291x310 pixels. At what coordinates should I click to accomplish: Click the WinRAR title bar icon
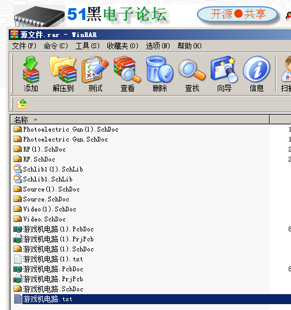[x=14, y=35]
